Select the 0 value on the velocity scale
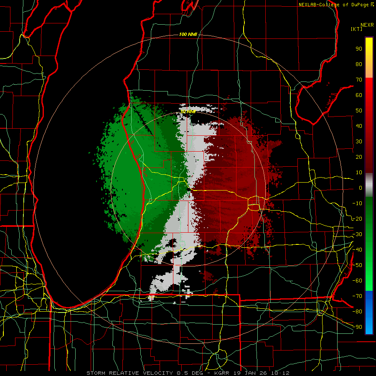The height and width of the screenshot is (376, 376). click(361, 188)
